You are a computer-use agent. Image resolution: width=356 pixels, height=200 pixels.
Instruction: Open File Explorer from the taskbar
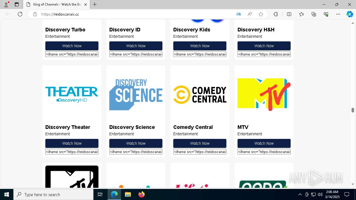coord(128,194)
